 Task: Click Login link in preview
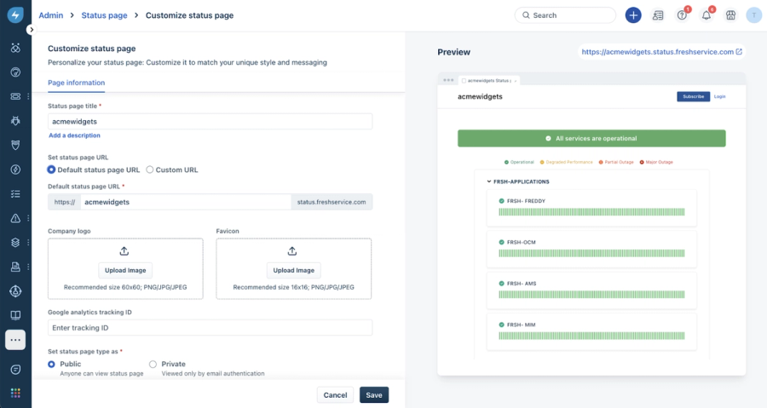point(719,96)
